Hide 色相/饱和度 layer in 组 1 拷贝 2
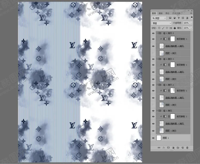 (153, 98)
